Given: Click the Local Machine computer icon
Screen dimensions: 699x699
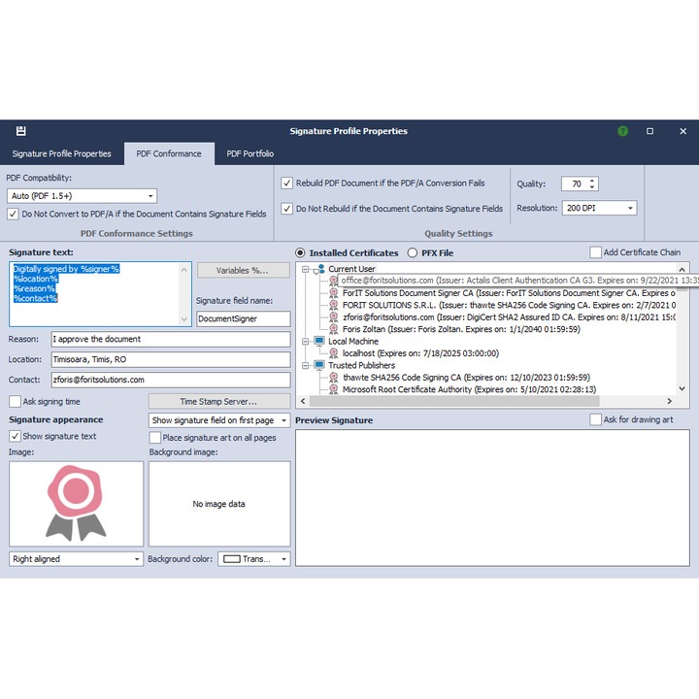Looking at the screenshot, I should 320,342.
